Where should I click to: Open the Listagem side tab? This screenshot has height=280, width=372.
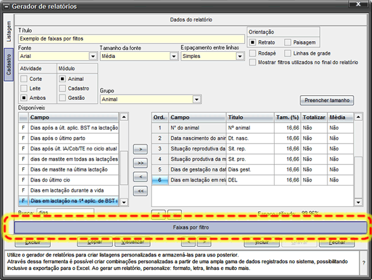(x=9, y=31)
